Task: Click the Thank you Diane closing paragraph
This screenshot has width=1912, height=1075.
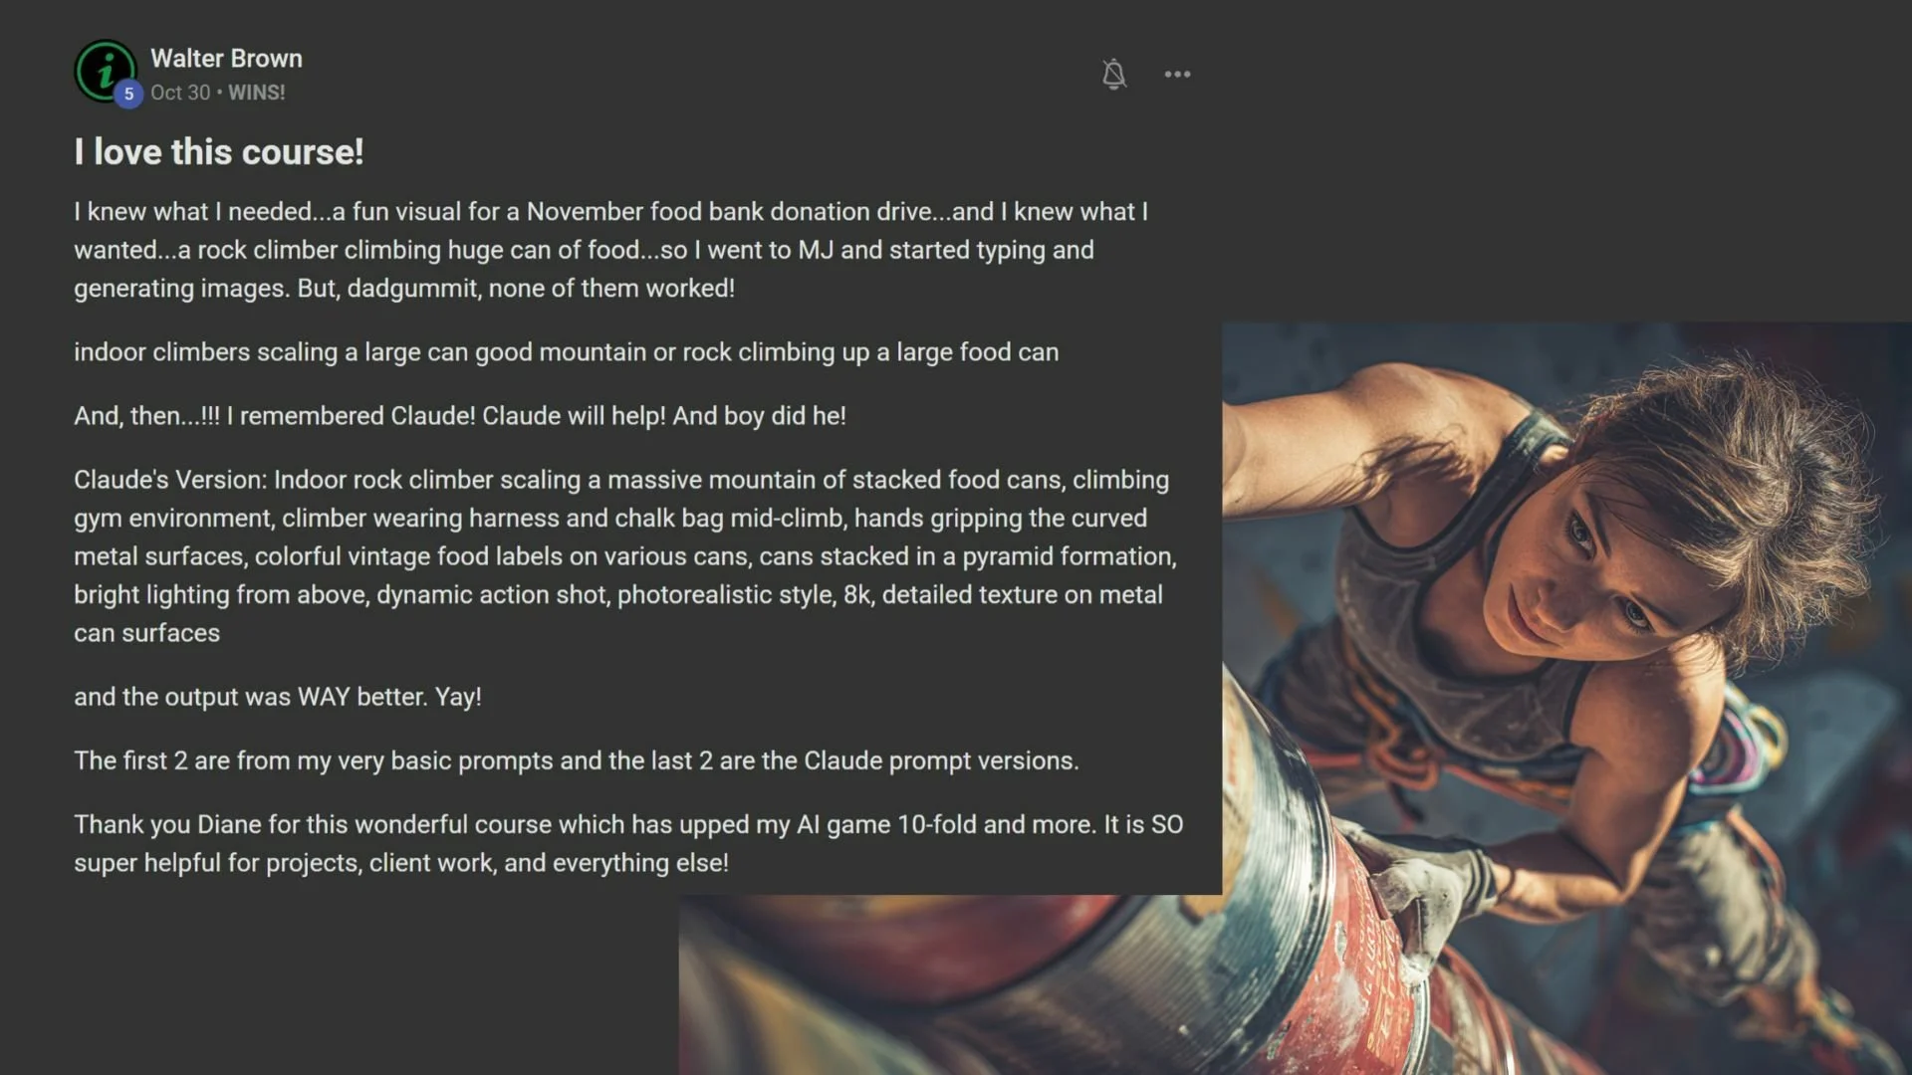Action: [628, 843]
